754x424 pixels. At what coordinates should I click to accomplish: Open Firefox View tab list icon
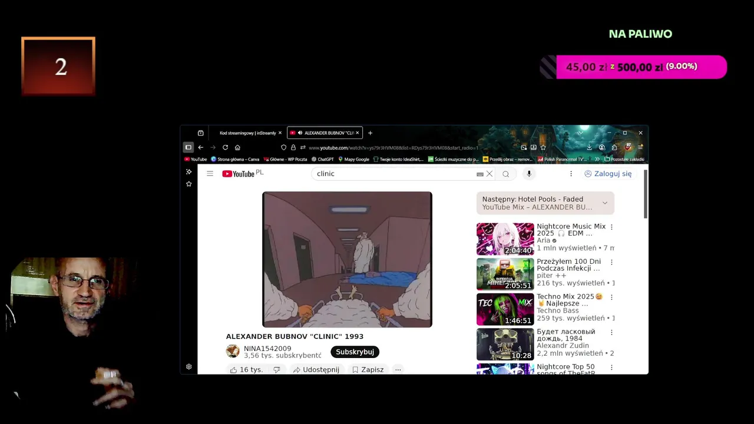pyautogui.click(x=200, y=133)
